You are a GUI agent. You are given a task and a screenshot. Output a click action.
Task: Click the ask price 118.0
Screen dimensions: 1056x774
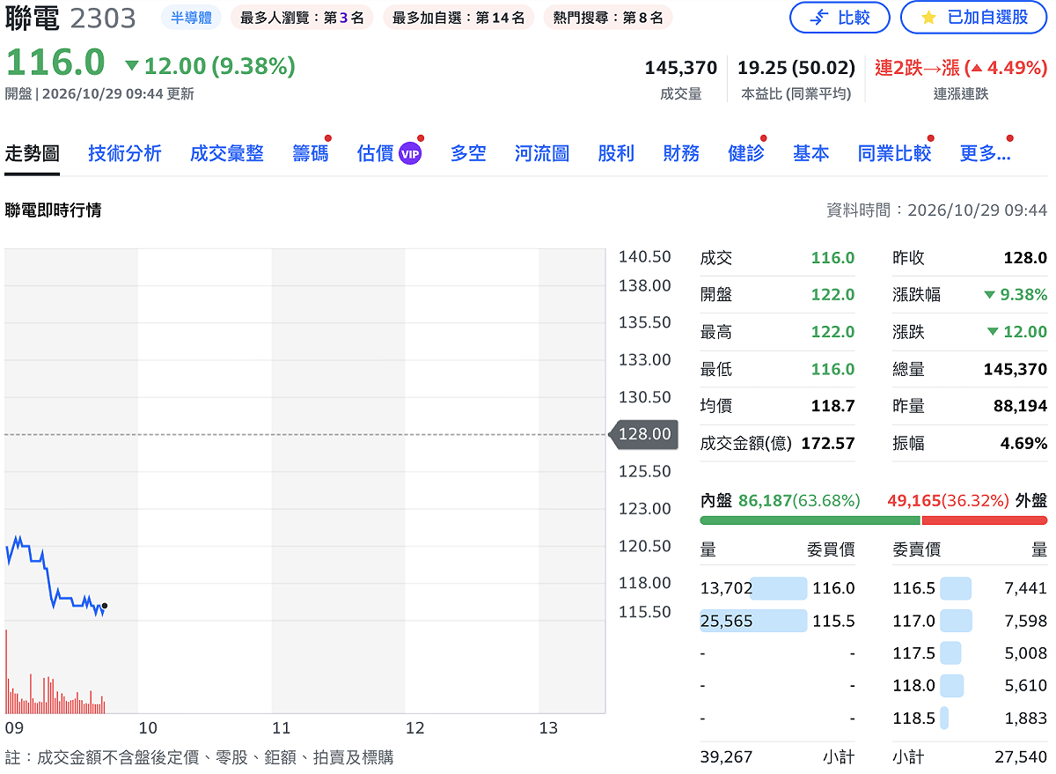tap(913, 685)
